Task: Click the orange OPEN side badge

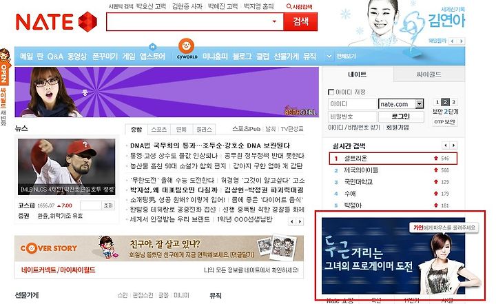Action: click(4, 73)
